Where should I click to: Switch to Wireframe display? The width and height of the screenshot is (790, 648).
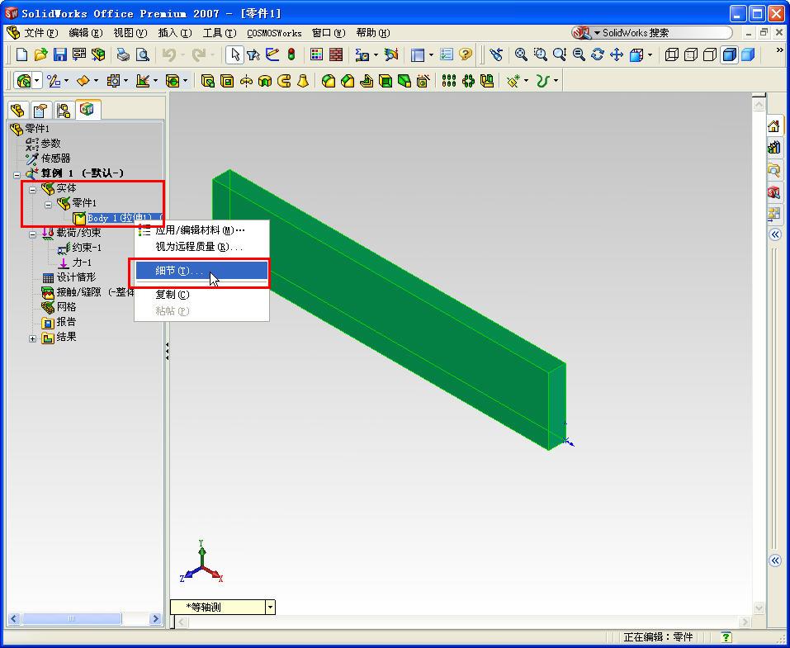tap(672, 54)
